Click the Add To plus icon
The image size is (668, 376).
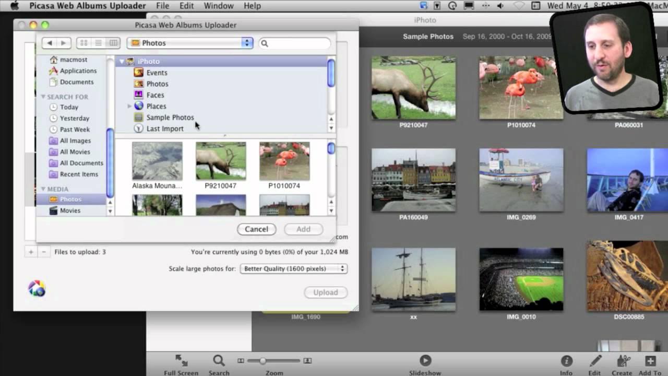[650, 361]
